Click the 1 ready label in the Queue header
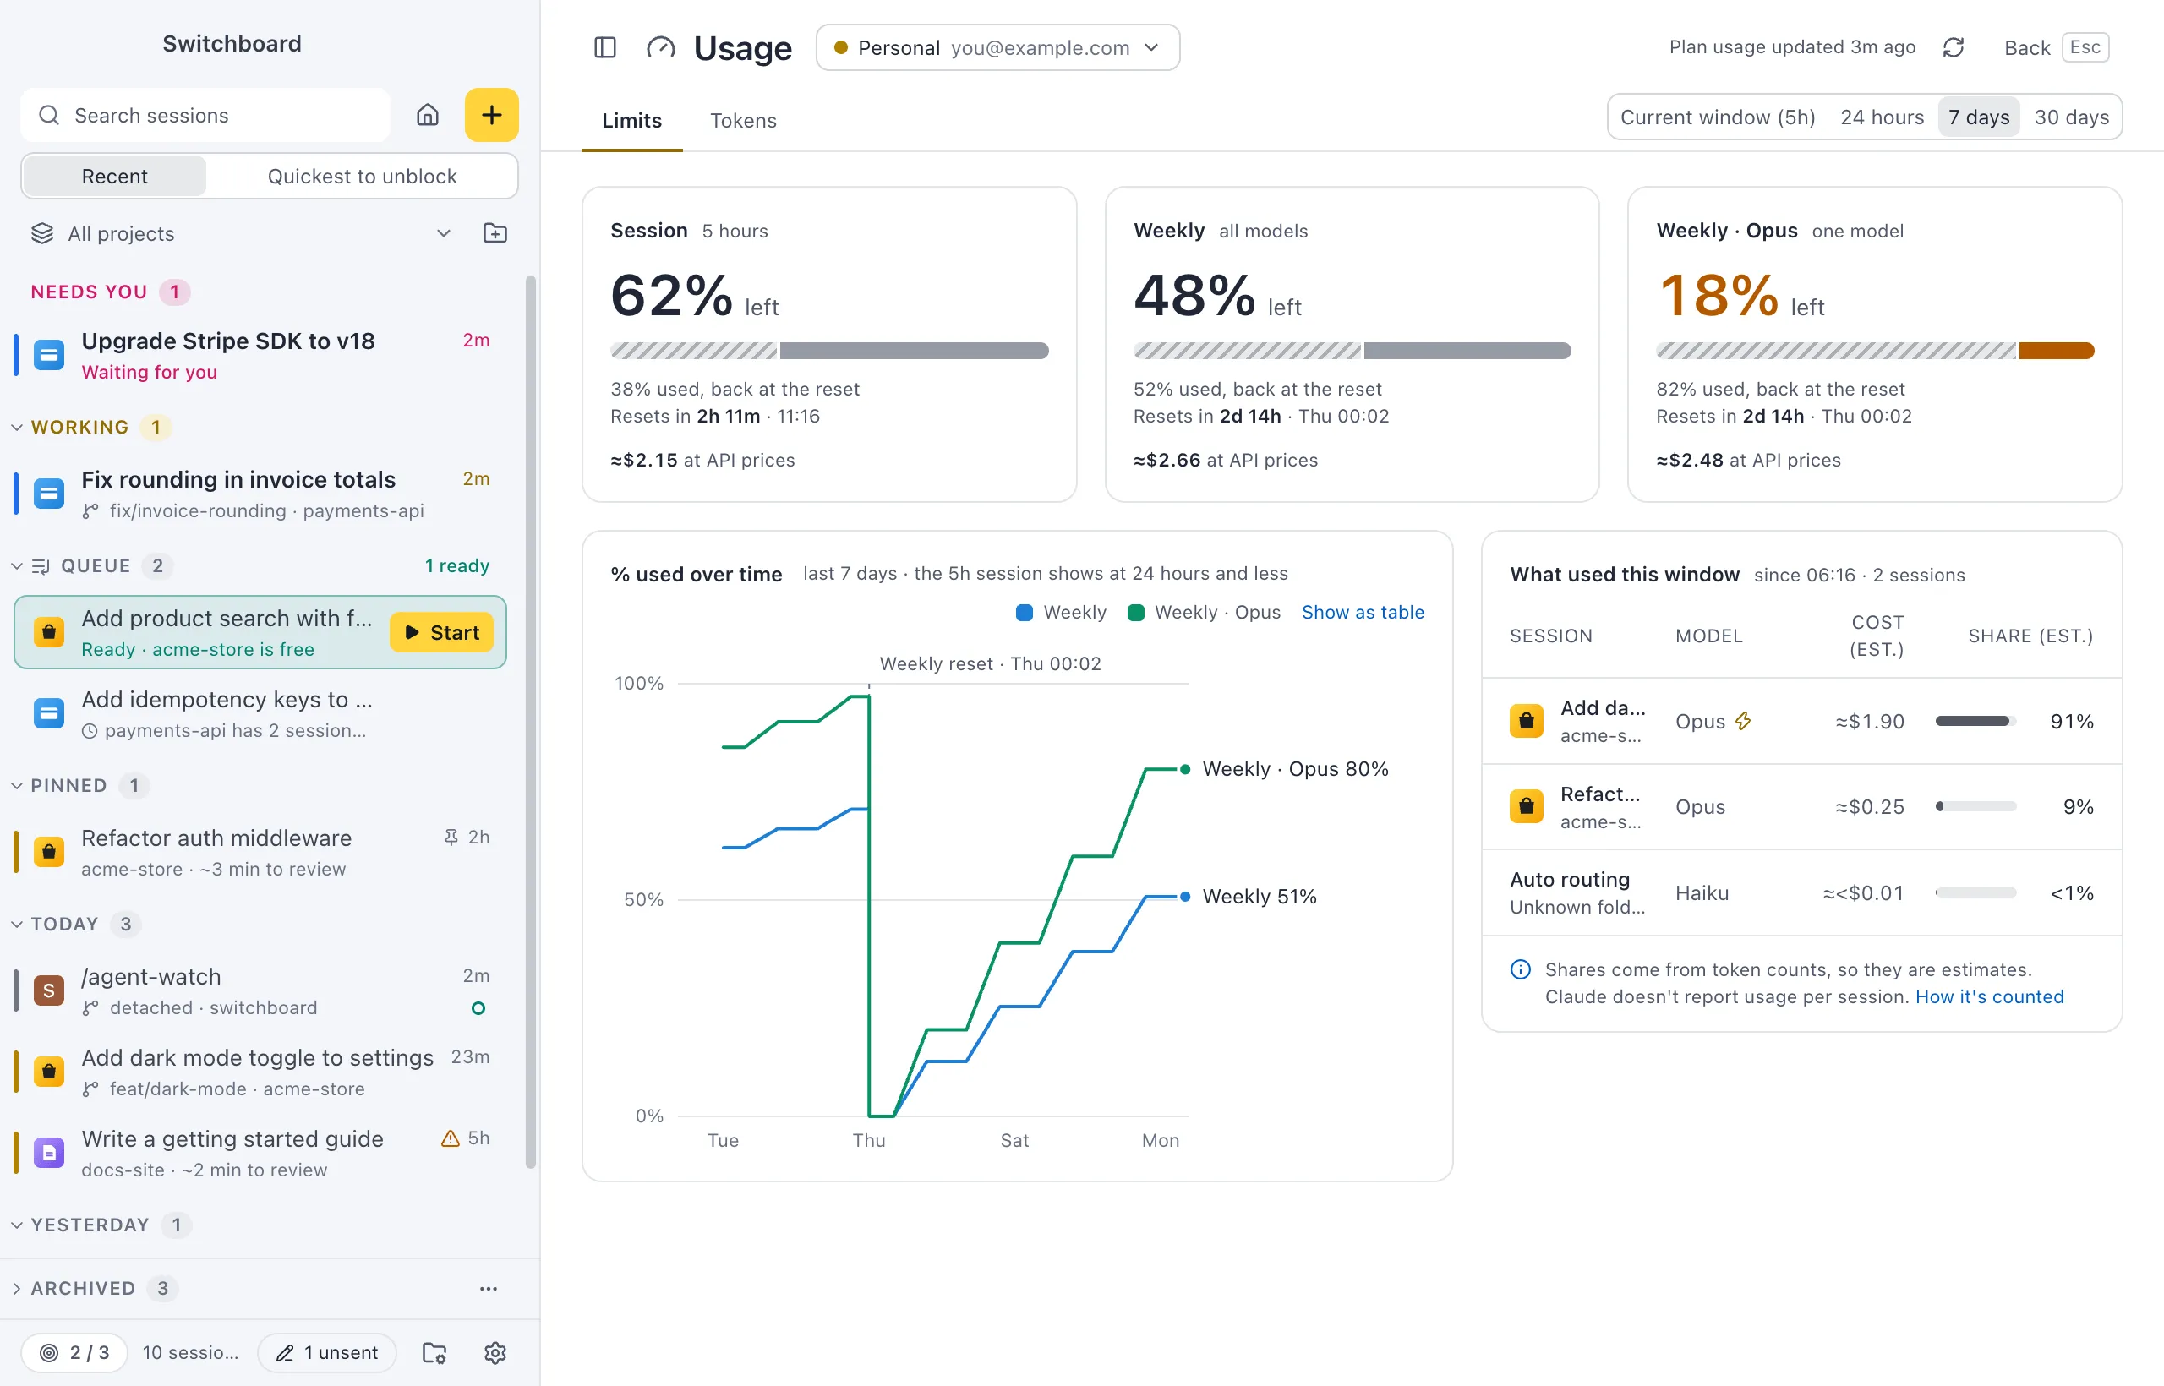 click(457, 566)
